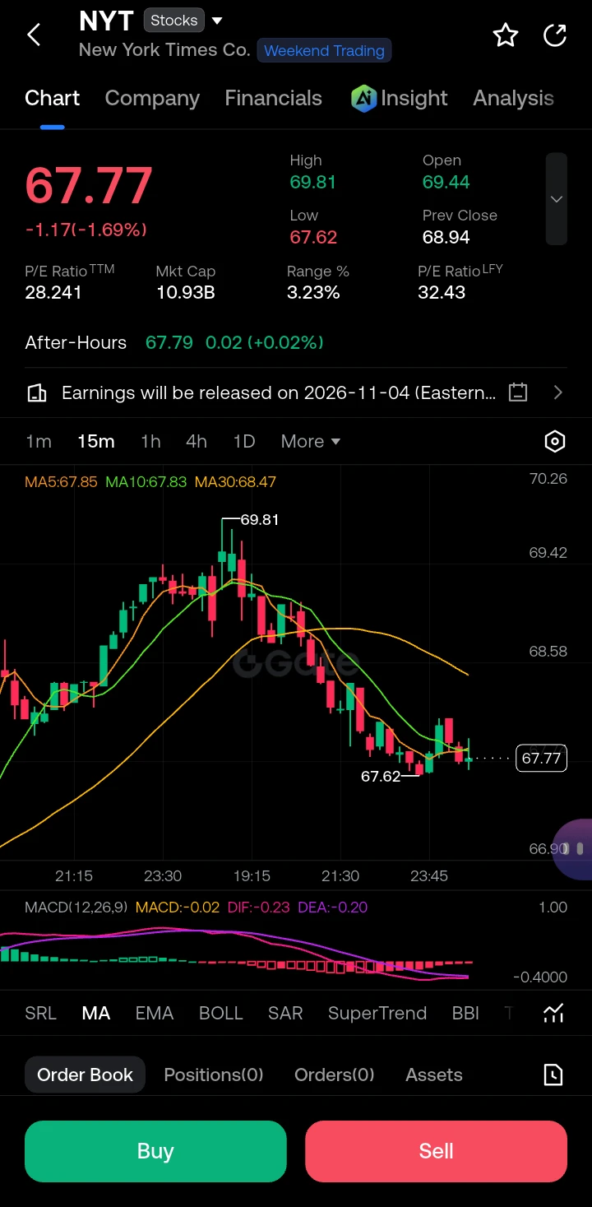Tap the Mkt Cap 10.93B value
Screen dimensions: 592x1207
coord(185,292)
